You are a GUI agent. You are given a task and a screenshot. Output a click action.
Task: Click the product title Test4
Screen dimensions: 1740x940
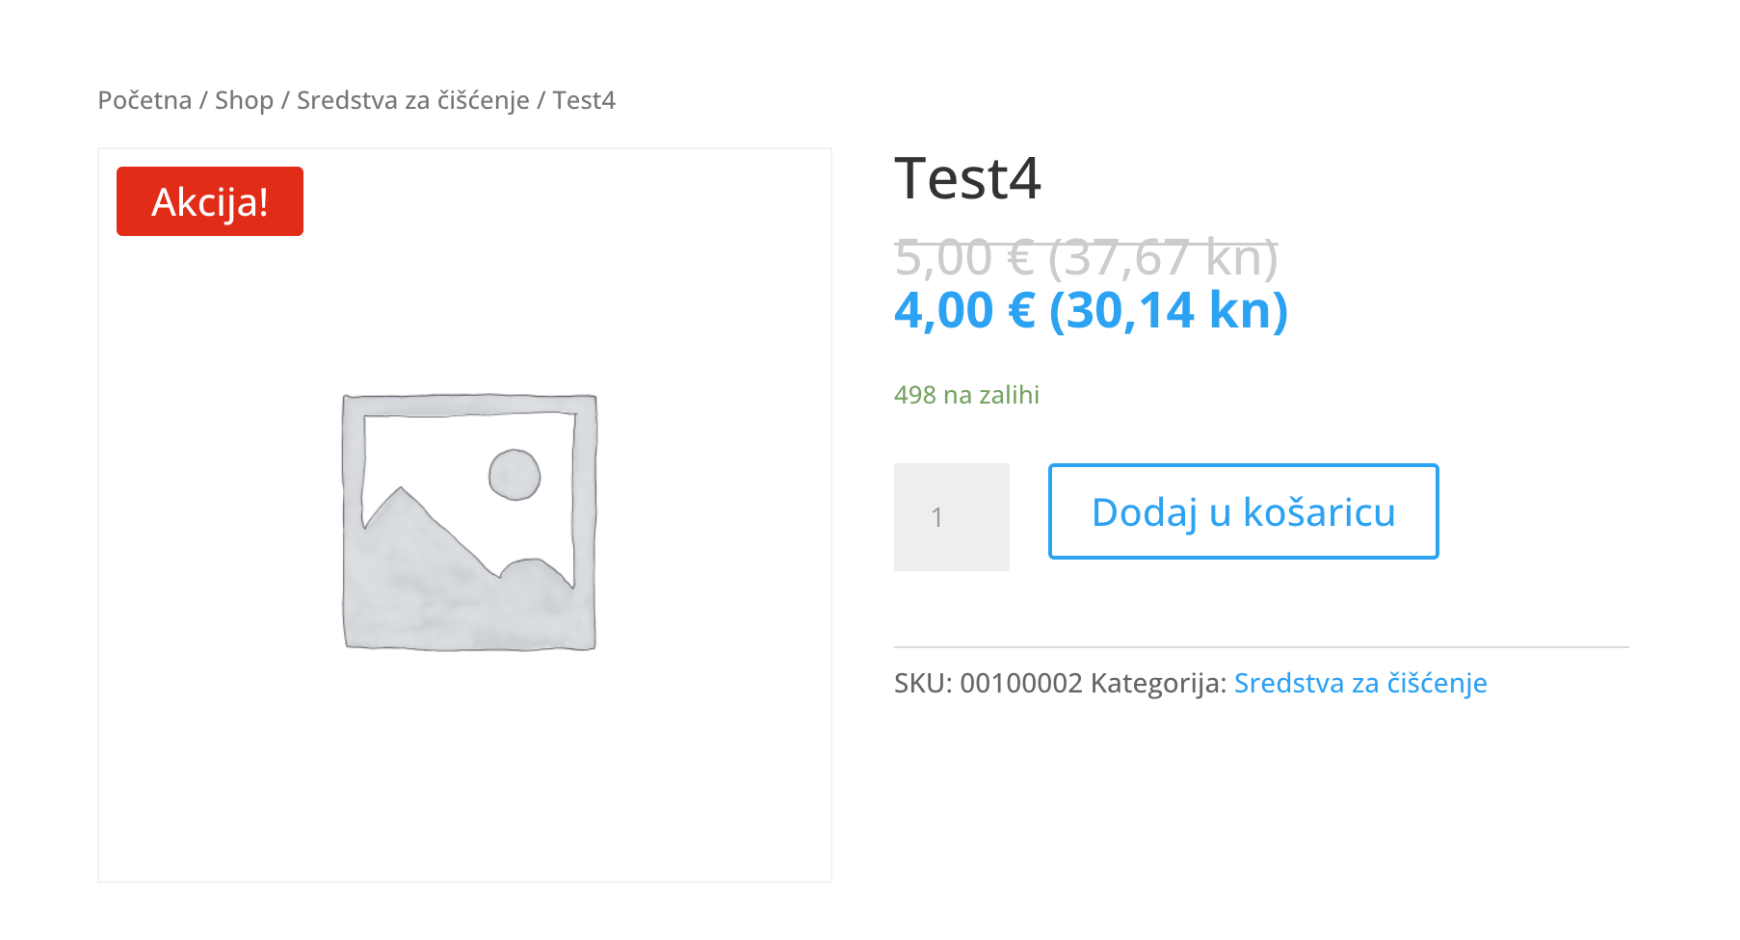pyautogui.click(x=969, y=179)
